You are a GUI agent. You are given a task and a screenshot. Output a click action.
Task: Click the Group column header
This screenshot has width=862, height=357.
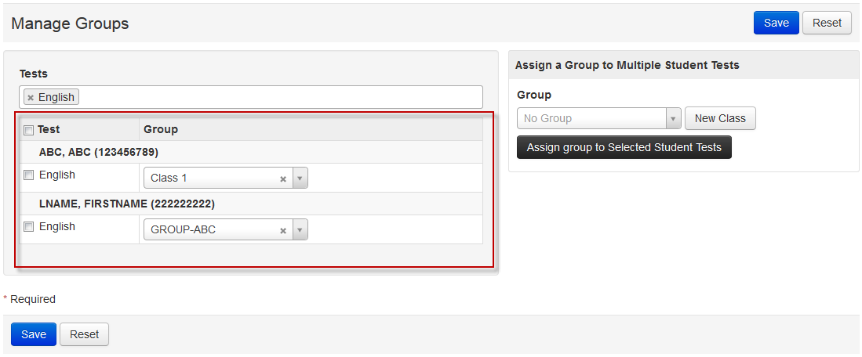161,129
